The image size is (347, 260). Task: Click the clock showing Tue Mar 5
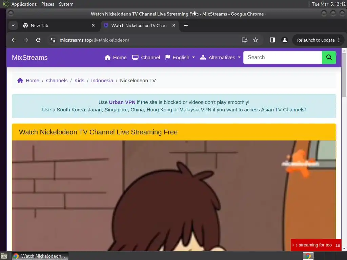click(329, 4)
